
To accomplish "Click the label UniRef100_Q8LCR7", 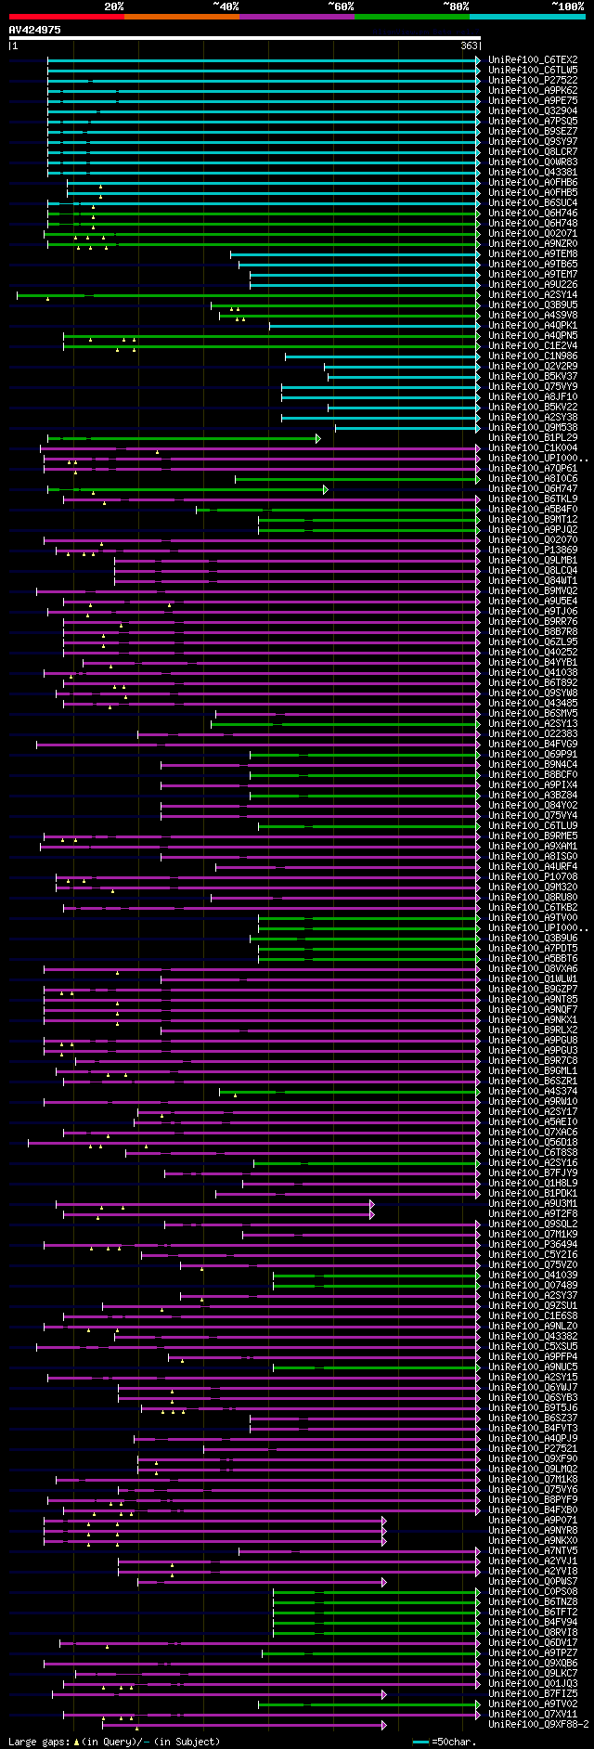I will [x=533, y=151].
